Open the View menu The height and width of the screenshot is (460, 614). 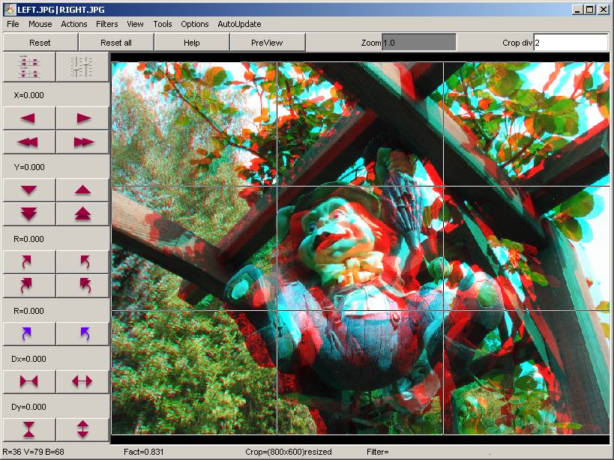pyautogui.click(x=135, y=24)
